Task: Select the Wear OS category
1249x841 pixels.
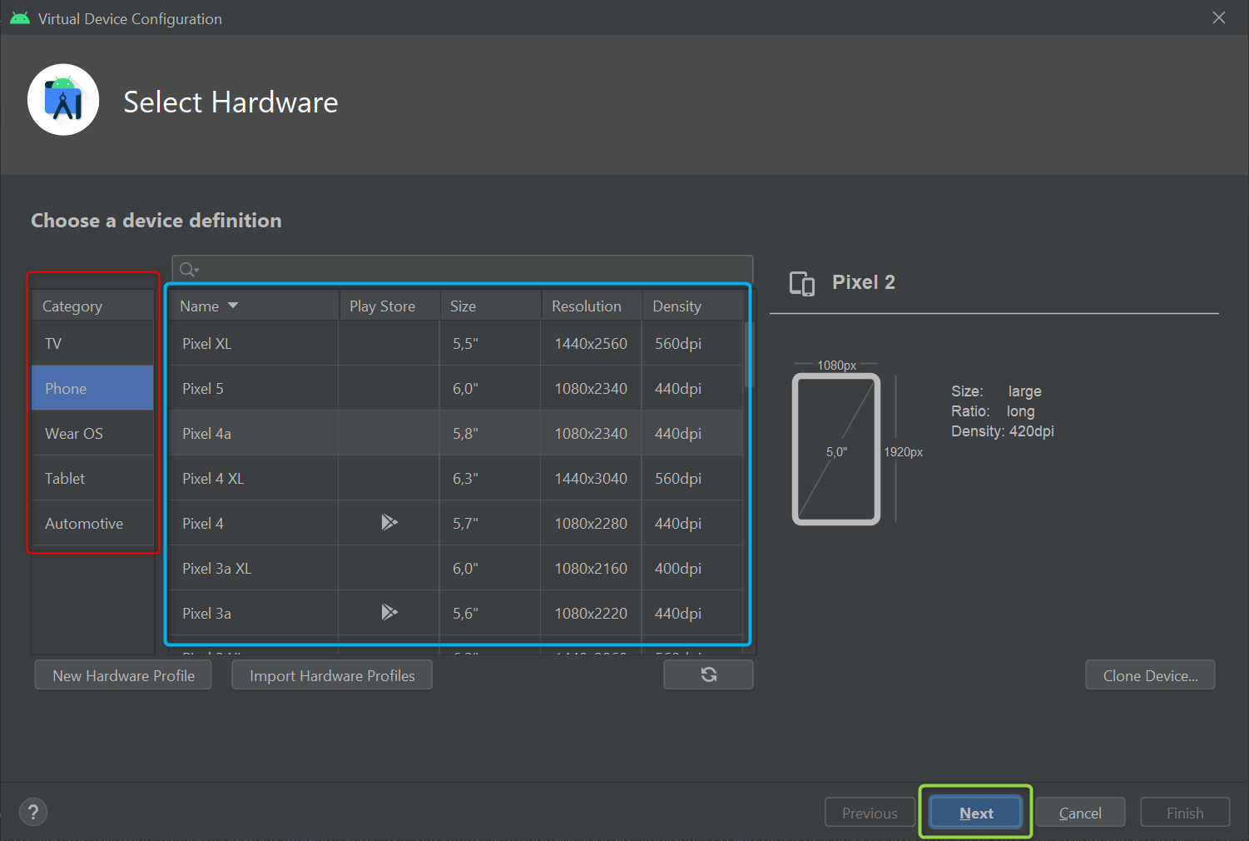Action: click(92, 433)
